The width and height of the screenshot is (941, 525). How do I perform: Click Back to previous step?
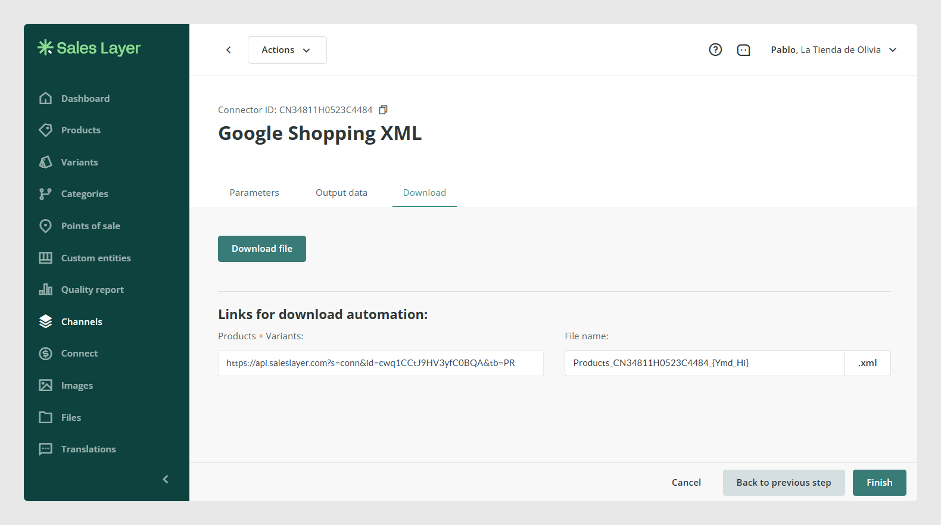click(x=784, y=483)
